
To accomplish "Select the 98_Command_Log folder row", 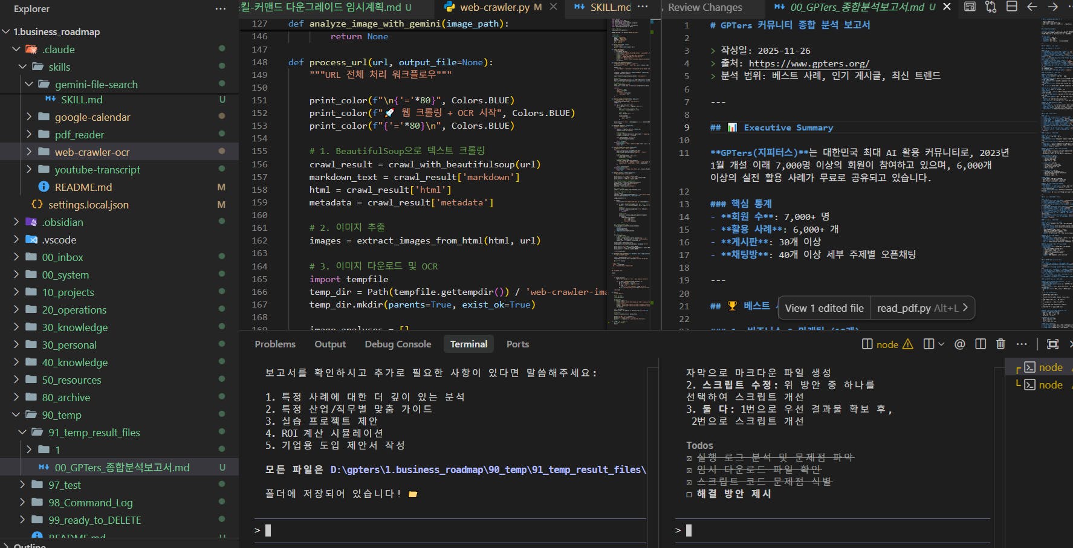I will [x=119, y=503].
